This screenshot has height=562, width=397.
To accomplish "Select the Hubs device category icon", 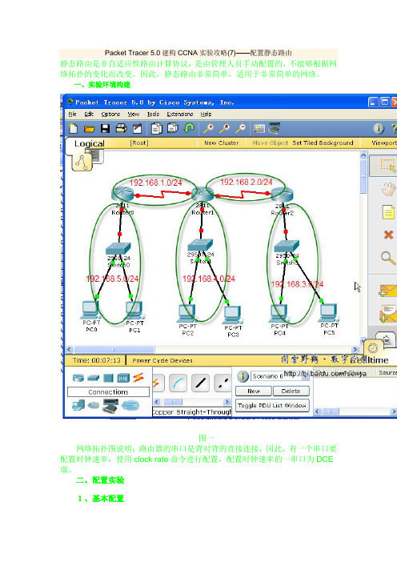I will pos(108,378).
